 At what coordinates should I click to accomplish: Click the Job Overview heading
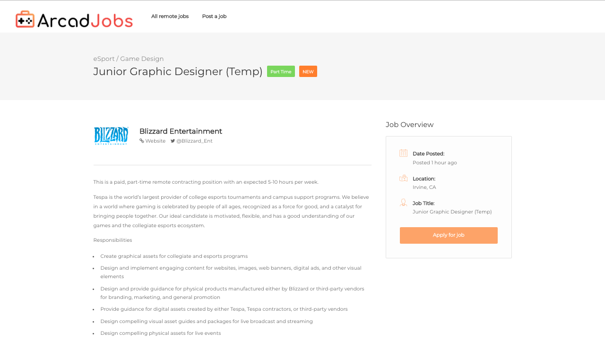(x=409, y=124)
